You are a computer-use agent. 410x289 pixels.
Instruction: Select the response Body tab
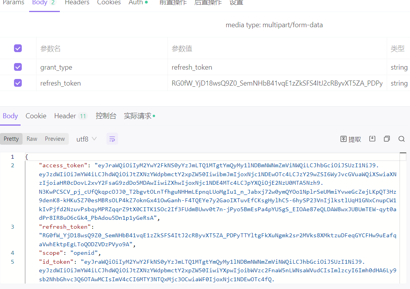coord(10,116)
